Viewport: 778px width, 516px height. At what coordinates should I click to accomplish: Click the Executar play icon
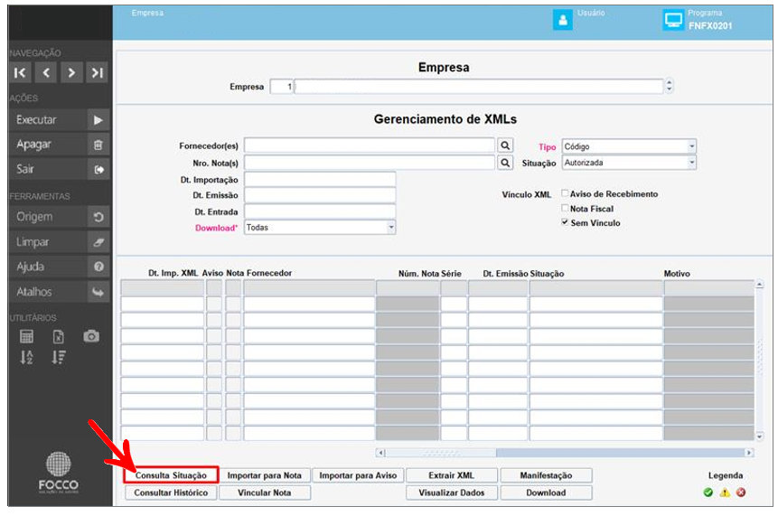pos(98,120)
